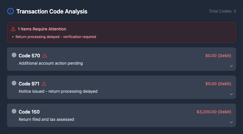Click the warning icon next to Code 971
The width and height of the screenshot is (243, 134).
44,84
